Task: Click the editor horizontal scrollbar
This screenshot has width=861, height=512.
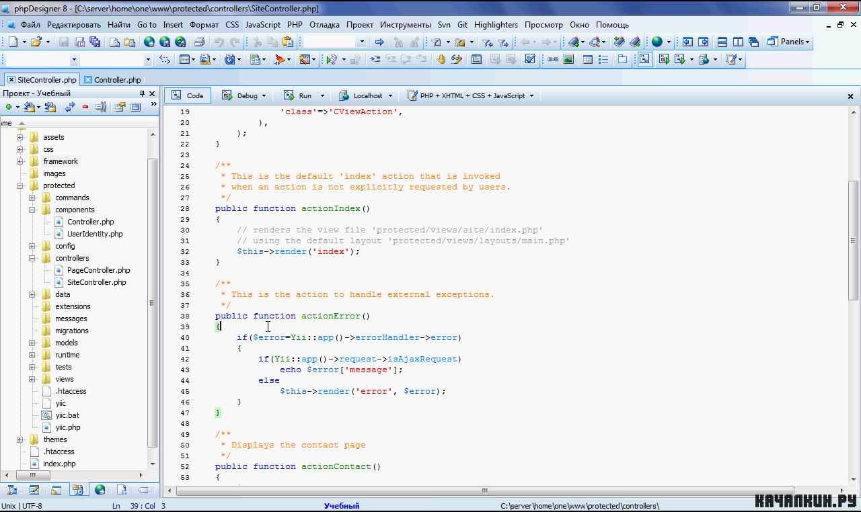Action: [484, 490]
